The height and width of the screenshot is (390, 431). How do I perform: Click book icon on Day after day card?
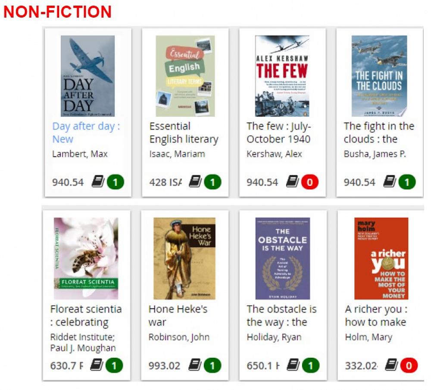pos(98,182)
